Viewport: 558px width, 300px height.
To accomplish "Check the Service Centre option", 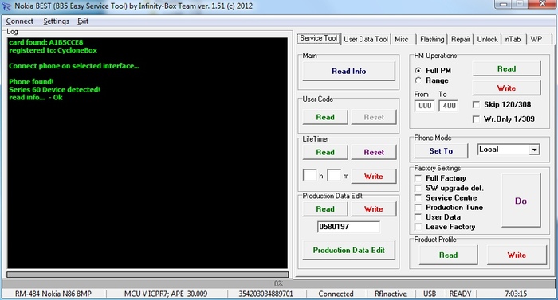I will tap(418, 197).
